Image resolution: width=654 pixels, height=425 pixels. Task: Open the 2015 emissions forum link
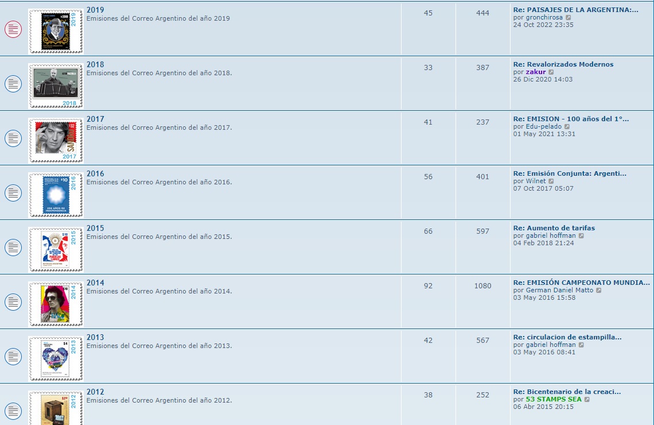pos(95,228)
